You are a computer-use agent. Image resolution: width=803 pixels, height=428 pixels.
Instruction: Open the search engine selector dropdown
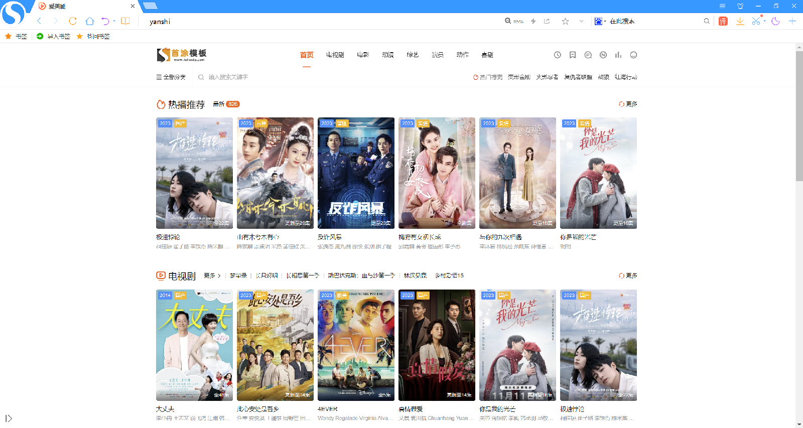[x=600, y=21]
